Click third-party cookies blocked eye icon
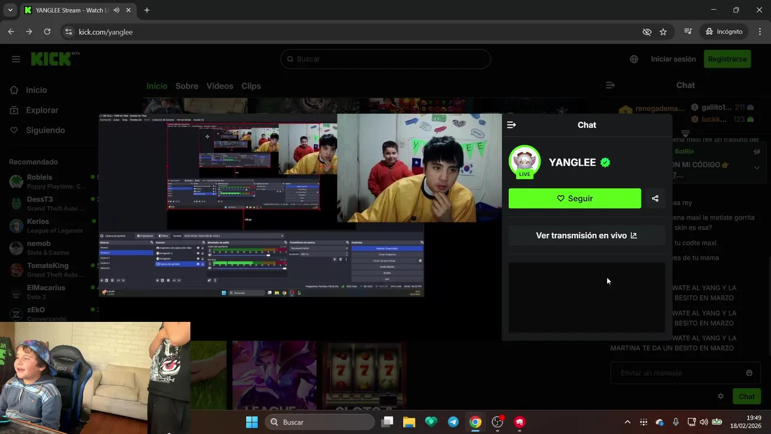This screenshot has height=434, width=771. tap(647, 32)
